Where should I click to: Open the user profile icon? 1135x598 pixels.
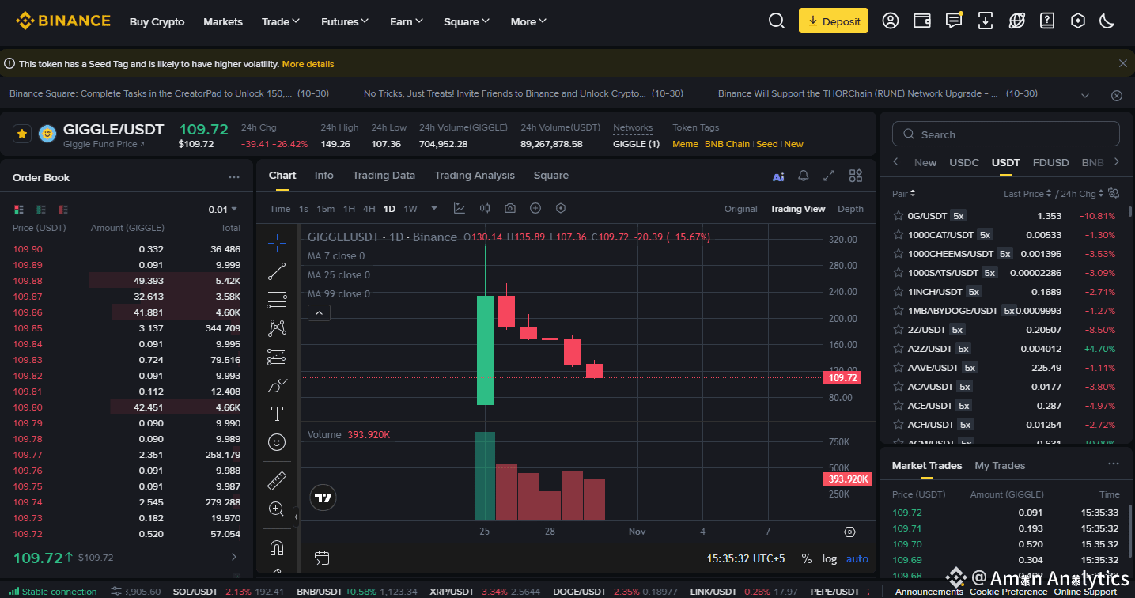891,21
